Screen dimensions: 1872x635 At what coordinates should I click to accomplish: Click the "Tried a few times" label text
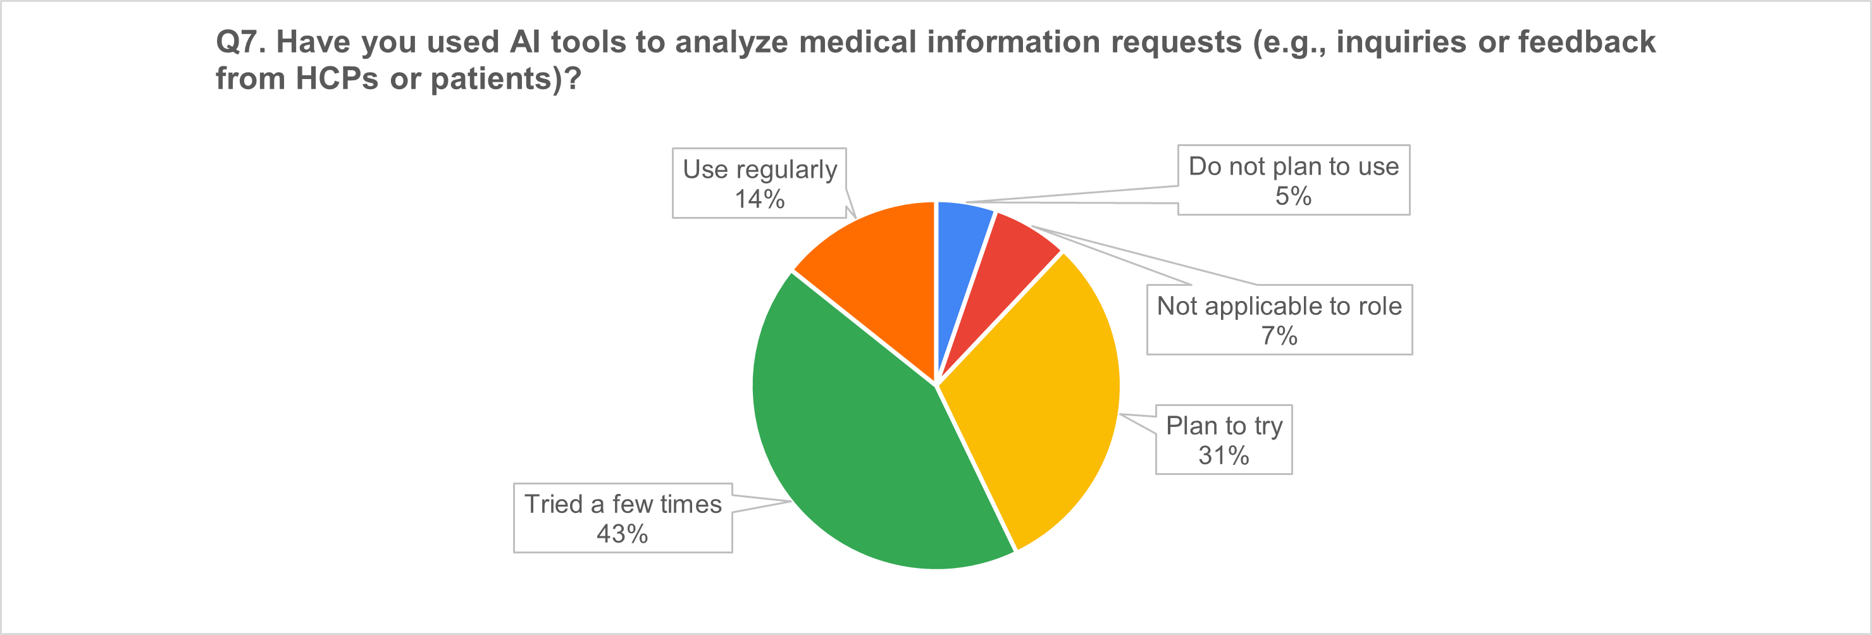(623, 504)
